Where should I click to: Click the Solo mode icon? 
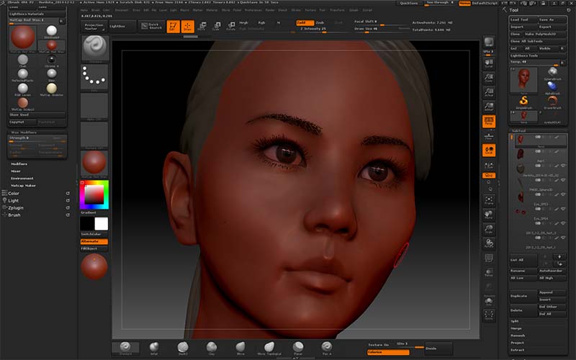tap(489, 302)
